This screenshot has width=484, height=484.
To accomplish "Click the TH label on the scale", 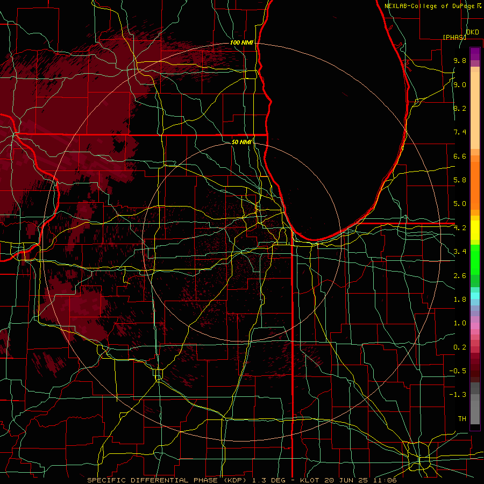I will pos(462,419).
